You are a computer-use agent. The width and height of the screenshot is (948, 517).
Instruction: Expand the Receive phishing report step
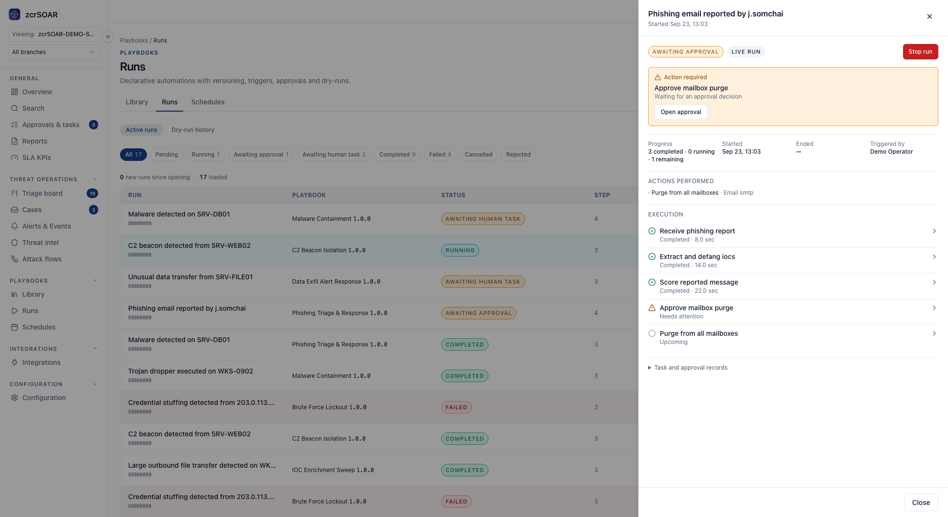(793, 235)
